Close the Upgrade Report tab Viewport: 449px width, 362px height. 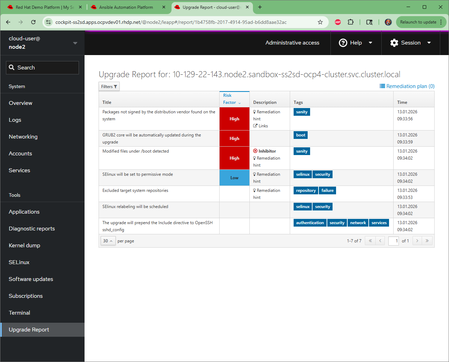pyautogui.click(x=247, y=7)
